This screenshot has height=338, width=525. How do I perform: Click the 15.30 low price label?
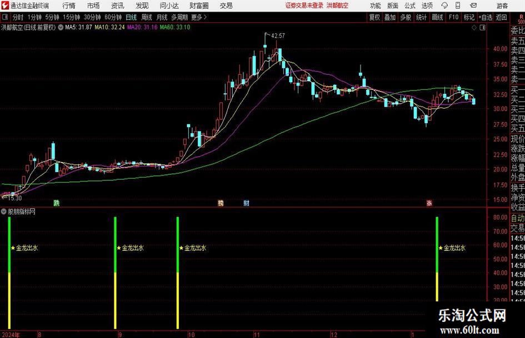[14, 198]
